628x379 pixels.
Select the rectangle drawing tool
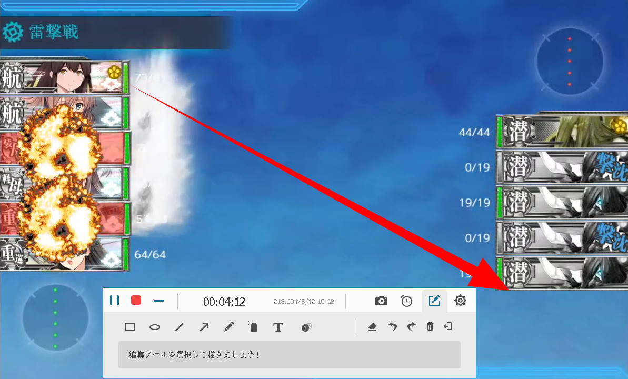pyautogui.click(x=130, y=327)
